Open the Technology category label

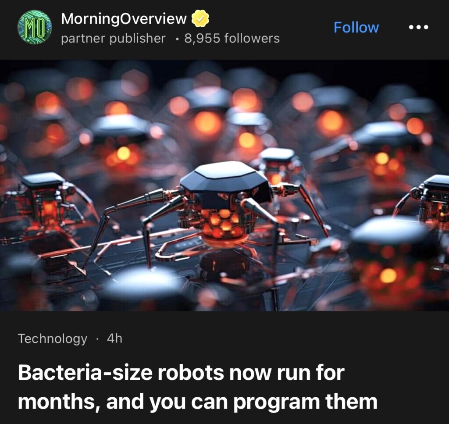tap(53, 338)
